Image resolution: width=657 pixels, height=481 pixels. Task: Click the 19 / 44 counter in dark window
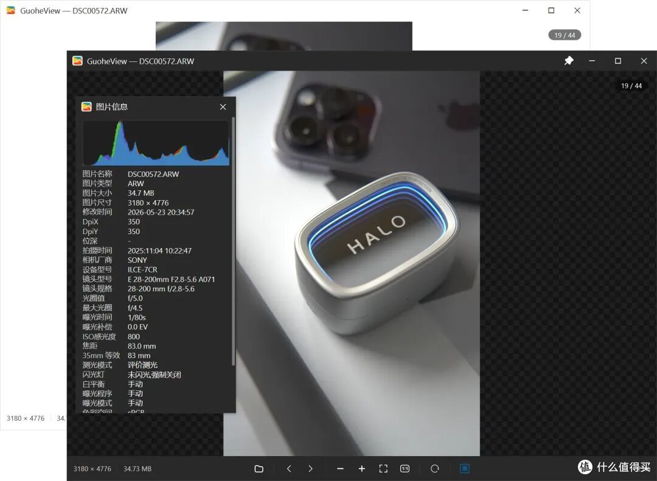[631, 86]
